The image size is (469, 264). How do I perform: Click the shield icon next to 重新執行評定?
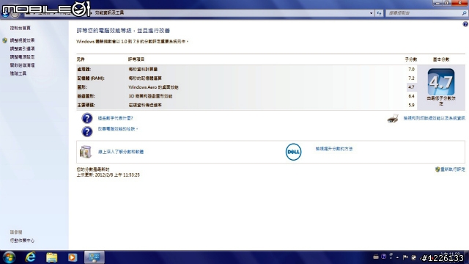coord(437,169)
